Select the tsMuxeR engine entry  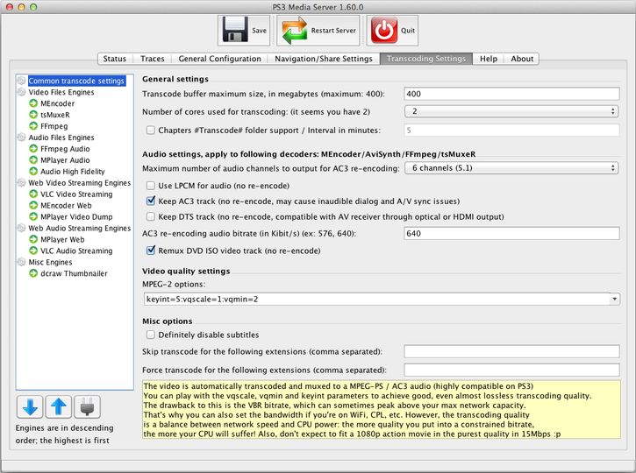coord(54,115)
